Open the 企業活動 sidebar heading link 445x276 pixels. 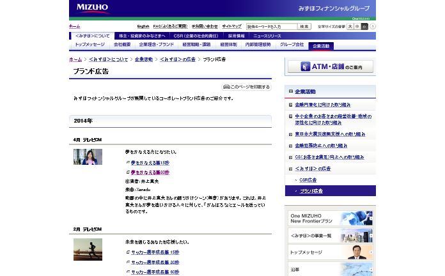(x=305, y=91)
